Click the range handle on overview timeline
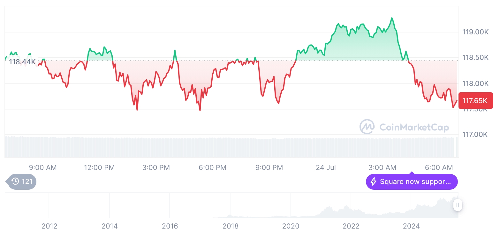 coord(458,205)
